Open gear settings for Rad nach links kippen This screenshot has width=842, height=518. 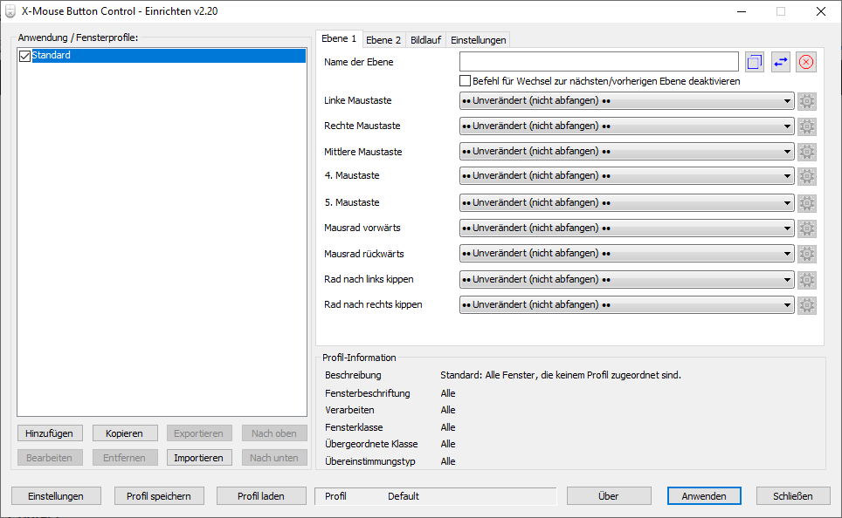(806, 279)
